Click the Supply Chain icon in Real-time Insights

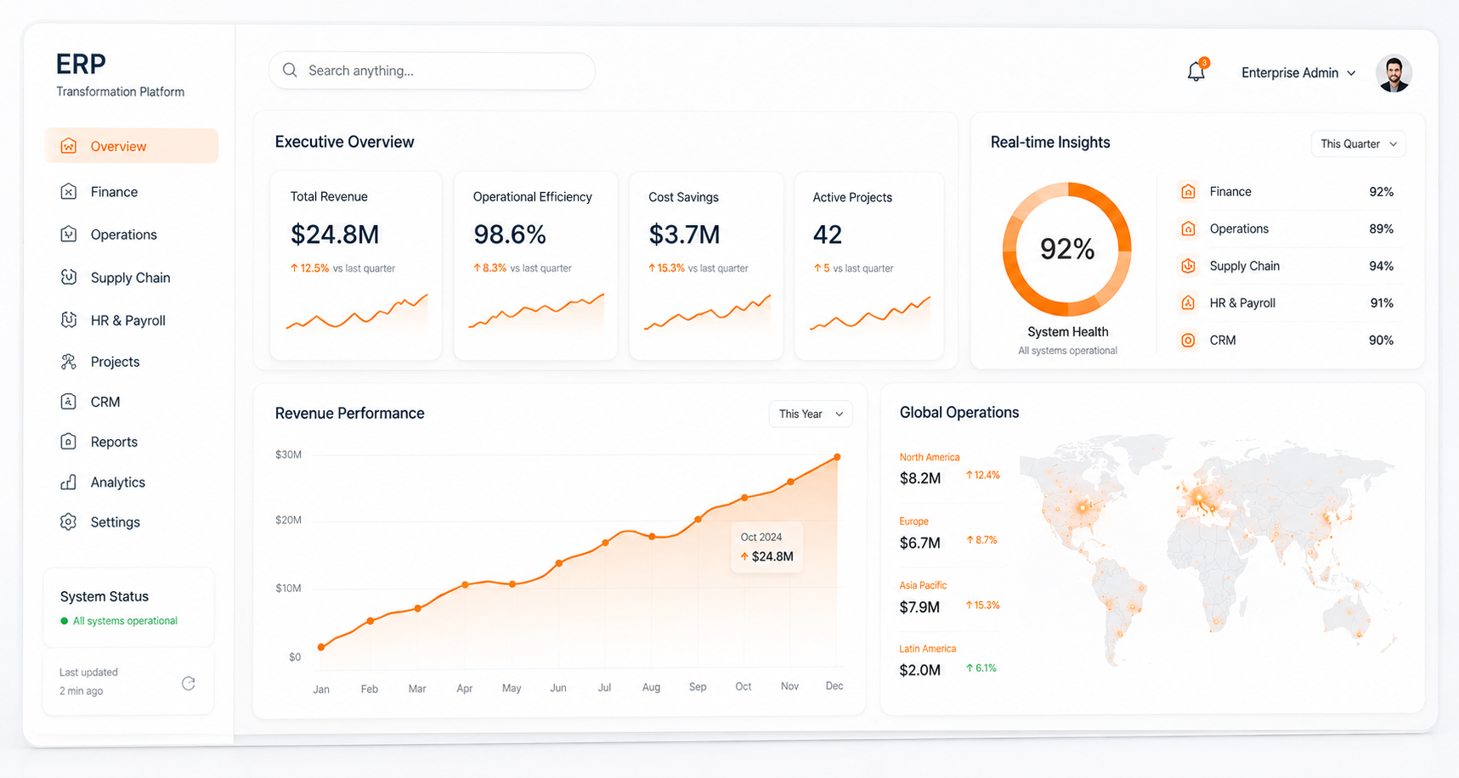[x=1188, y=266]
